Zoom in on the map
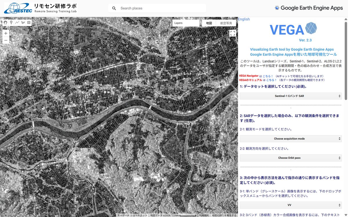The image size is (348, 217). 6,33
